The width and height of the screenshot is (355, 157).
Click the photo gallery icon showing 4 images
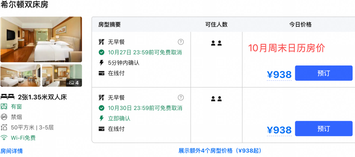74,83
